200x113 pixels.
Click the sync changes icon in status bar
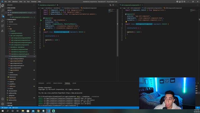(x=10, y=108)
